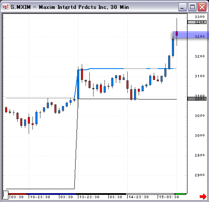Click the 3300 price scale label
This screenshot has width=209, height=202.
tap(200, 17)
